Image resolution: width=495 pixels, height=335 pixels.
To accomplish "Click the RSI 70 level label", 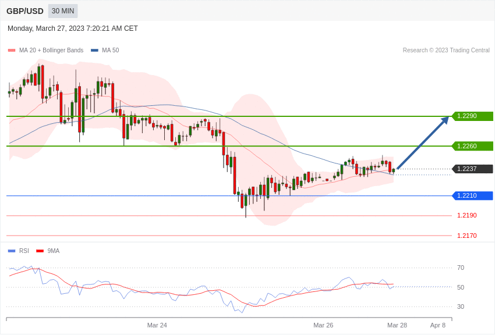I will (x=461, y=268).
